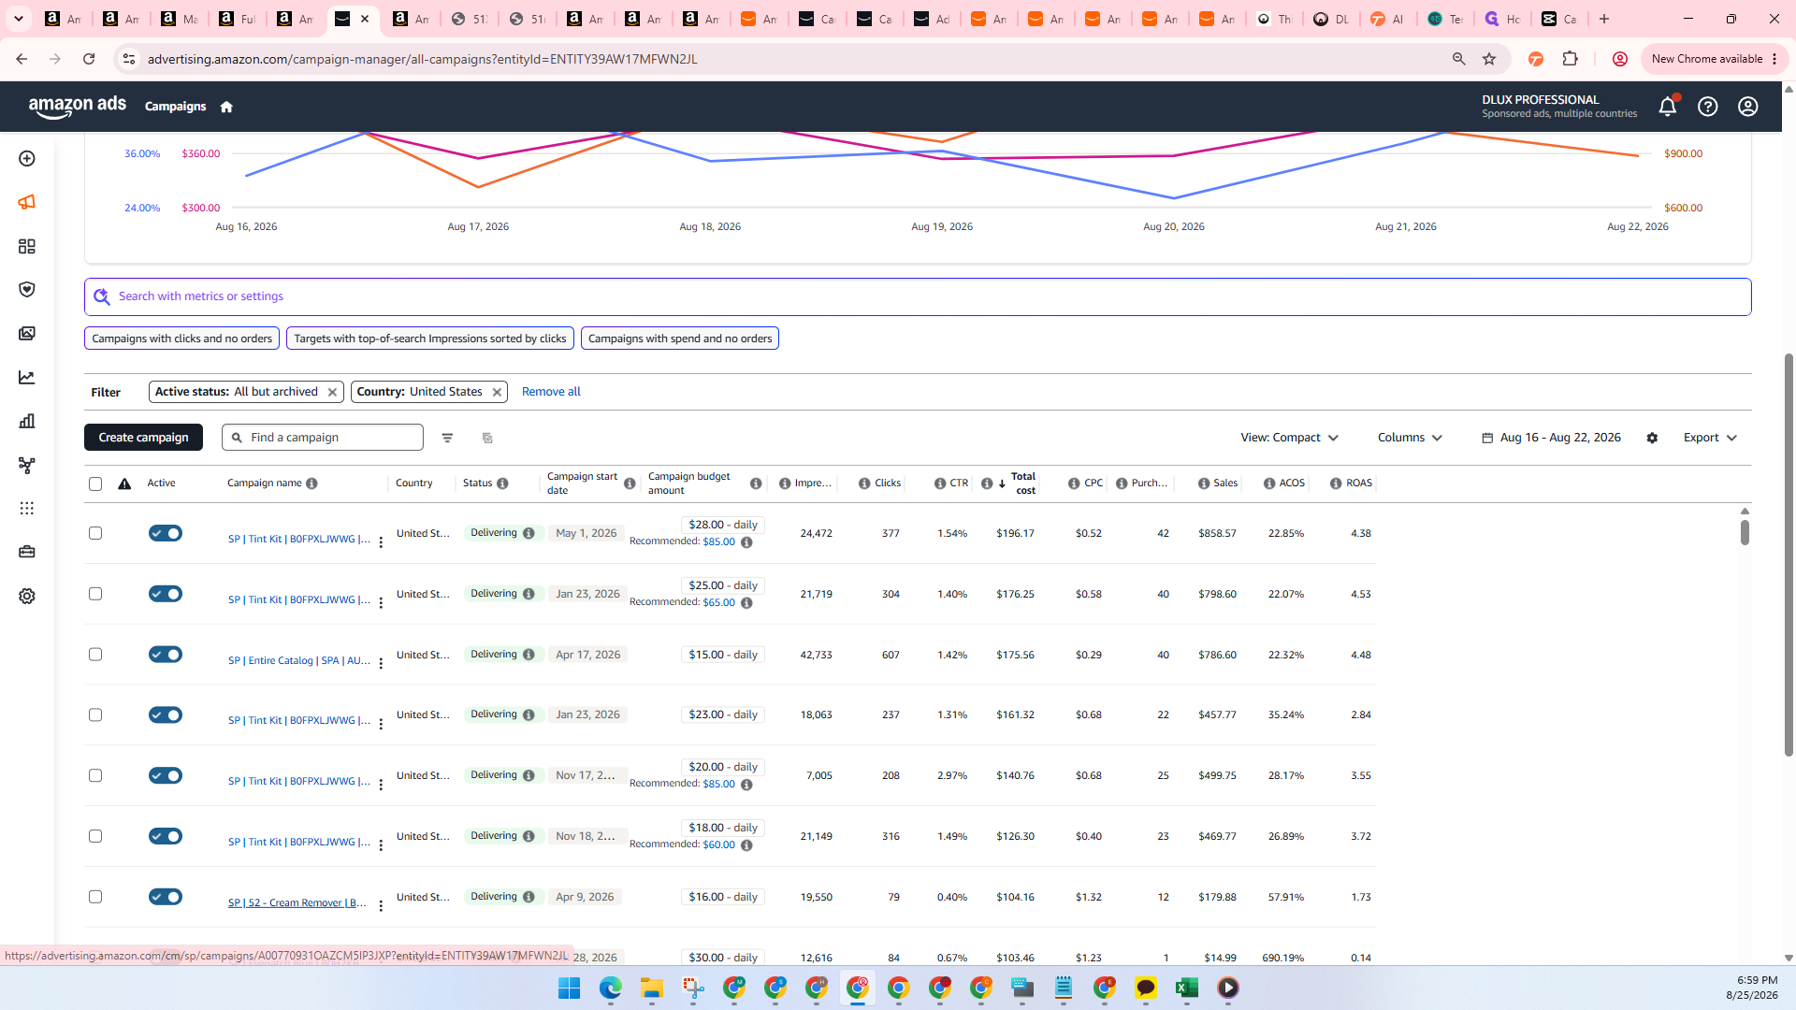Click the sort arrow on Total cost column
This screenshot has height=1010, width=1796.
tap(1002, 483)
